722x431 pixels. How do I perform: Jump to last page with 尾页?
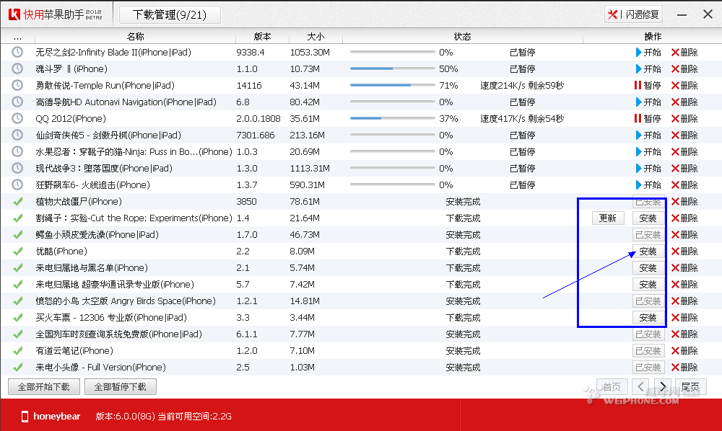click(690, 387)
